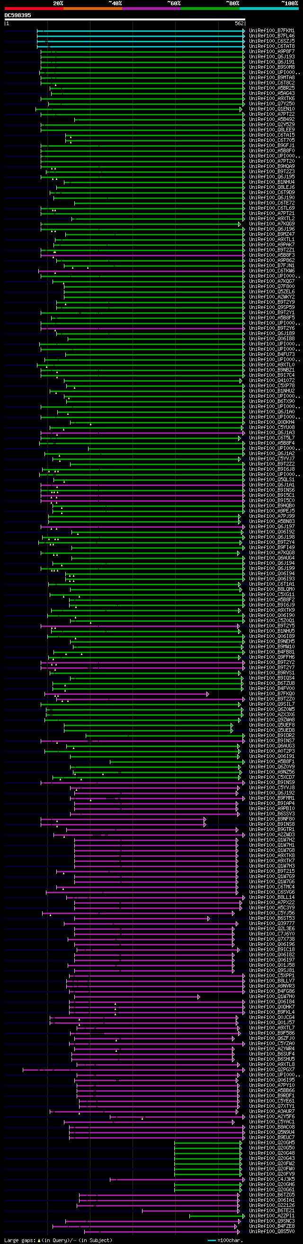Click the orange ~40% identity legend segment
The height and width of the screenshot is (1244, 303).
[92, 8]
